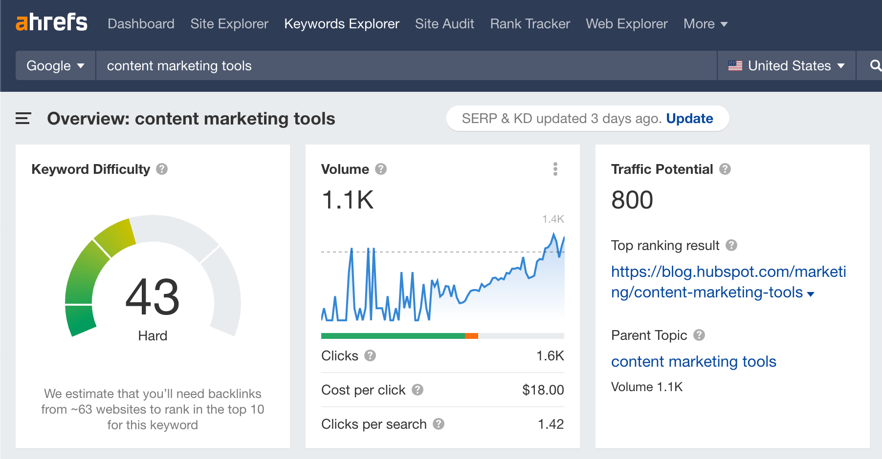Switch to Rank Tracker
Image resolution: width=882 pixels, height=459 pixels.
tap(530, 23)
